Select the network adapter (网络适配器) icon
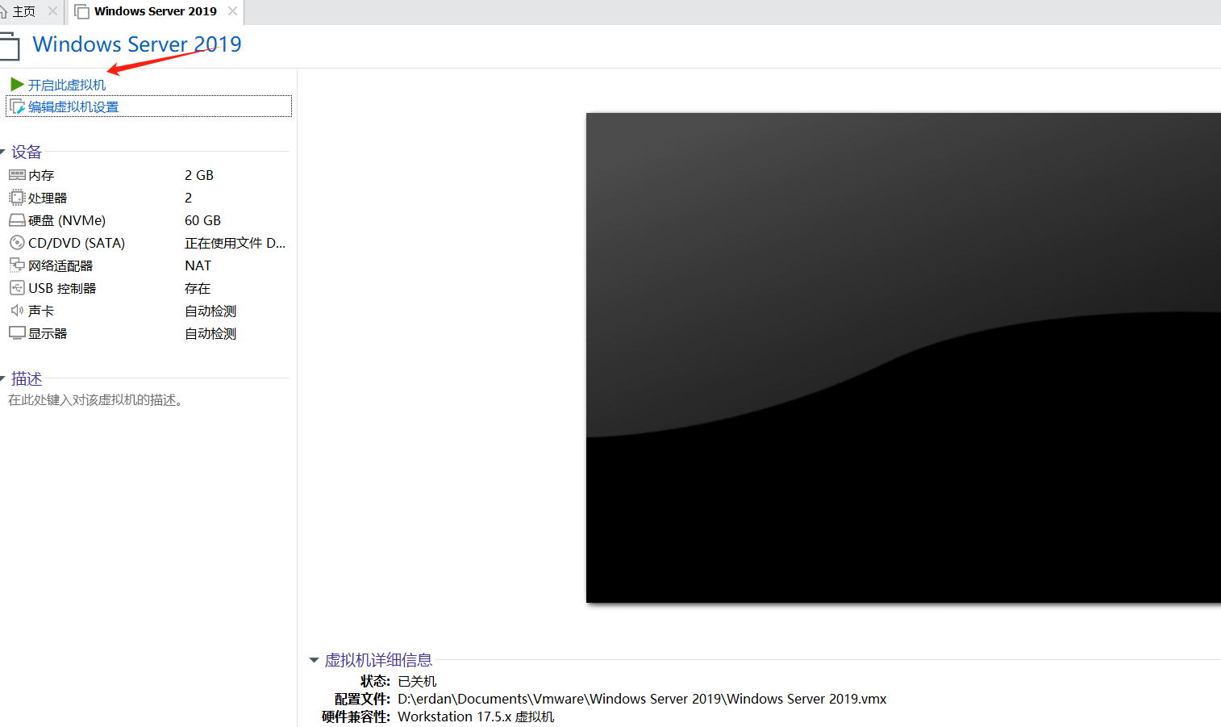Image resolution: width=1221 pixels, height=727 pixels. pyautogui.click(x=17, y=265)
